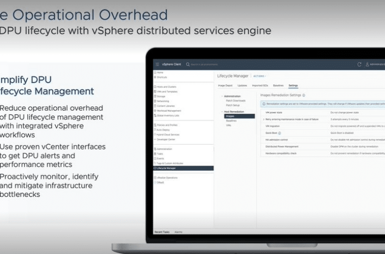Click the 'HA admission control' row label
This screenshot has width=385, height=254.
[x=277, y=140]
